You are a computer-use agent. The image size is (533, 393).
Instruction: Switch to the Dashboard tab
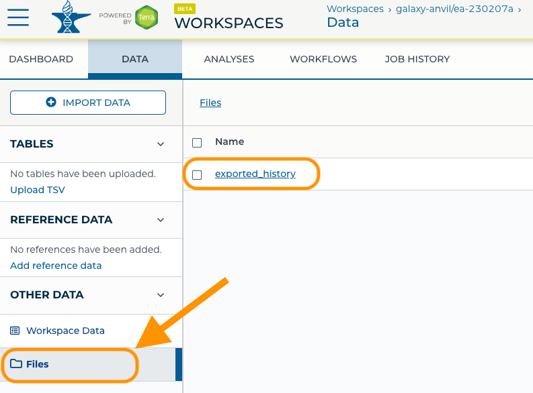(x=41, y=59)
